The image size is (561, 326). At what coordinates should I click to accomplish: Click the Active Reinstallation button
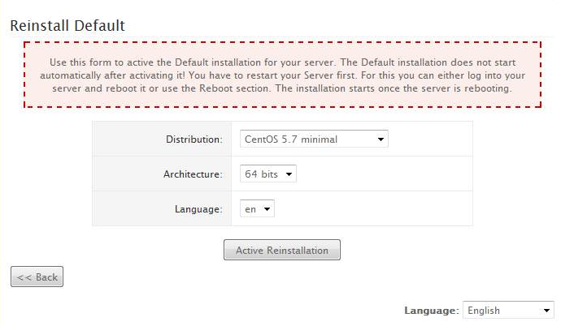pyautogui.click(x=282, y=250)
